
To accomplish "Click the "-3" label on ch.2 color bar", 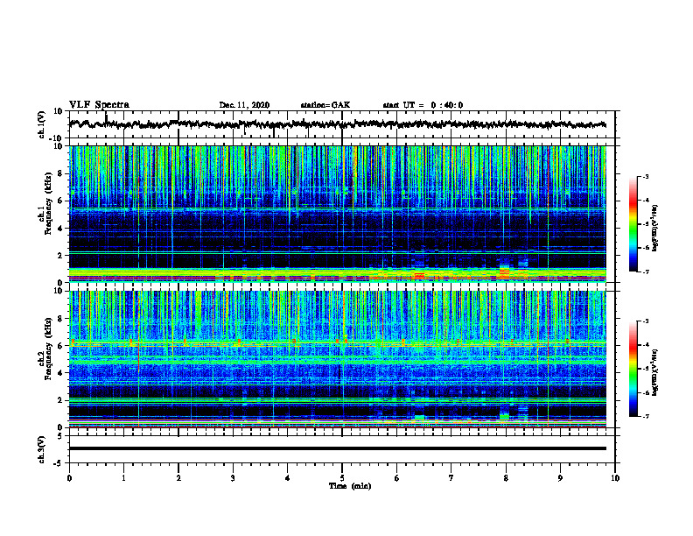I will (645, 321).
